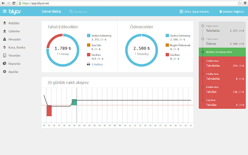Image resolution: width=248 pixels, height=155 pixels.
Task: Click the biyos logo
Action: tap(15, 12)
